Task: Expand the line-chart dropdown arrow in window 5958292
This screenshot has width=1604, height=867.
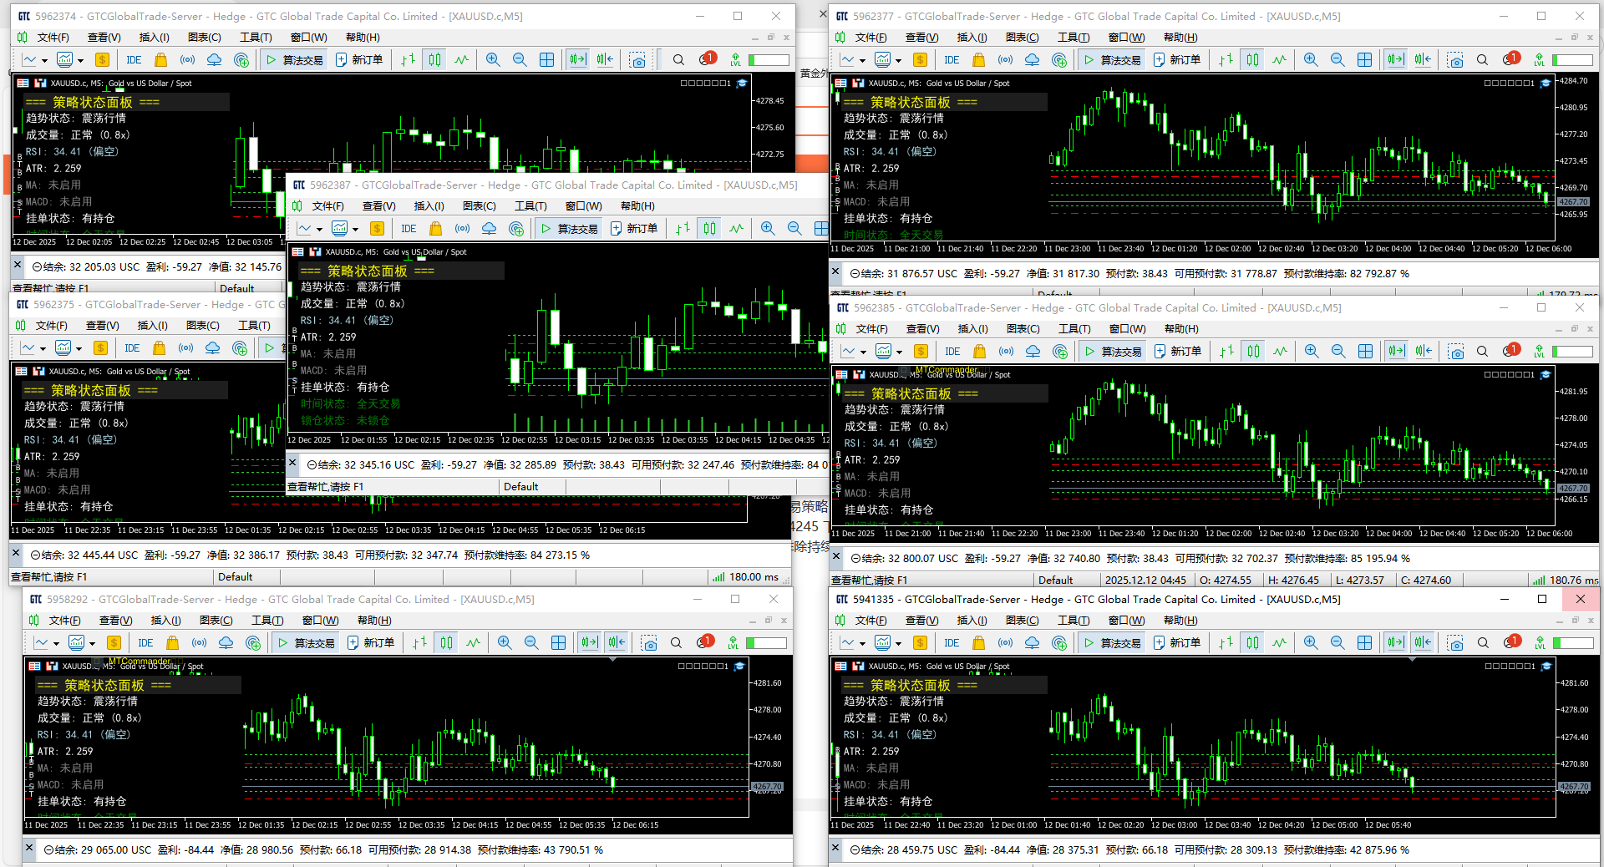Action: (x=56, y=644)
